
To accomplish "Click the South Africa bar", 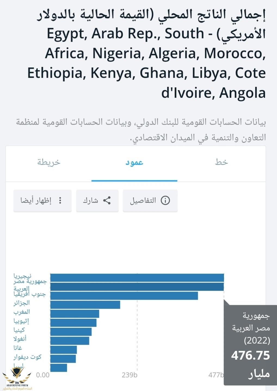I will click(124, 296).
